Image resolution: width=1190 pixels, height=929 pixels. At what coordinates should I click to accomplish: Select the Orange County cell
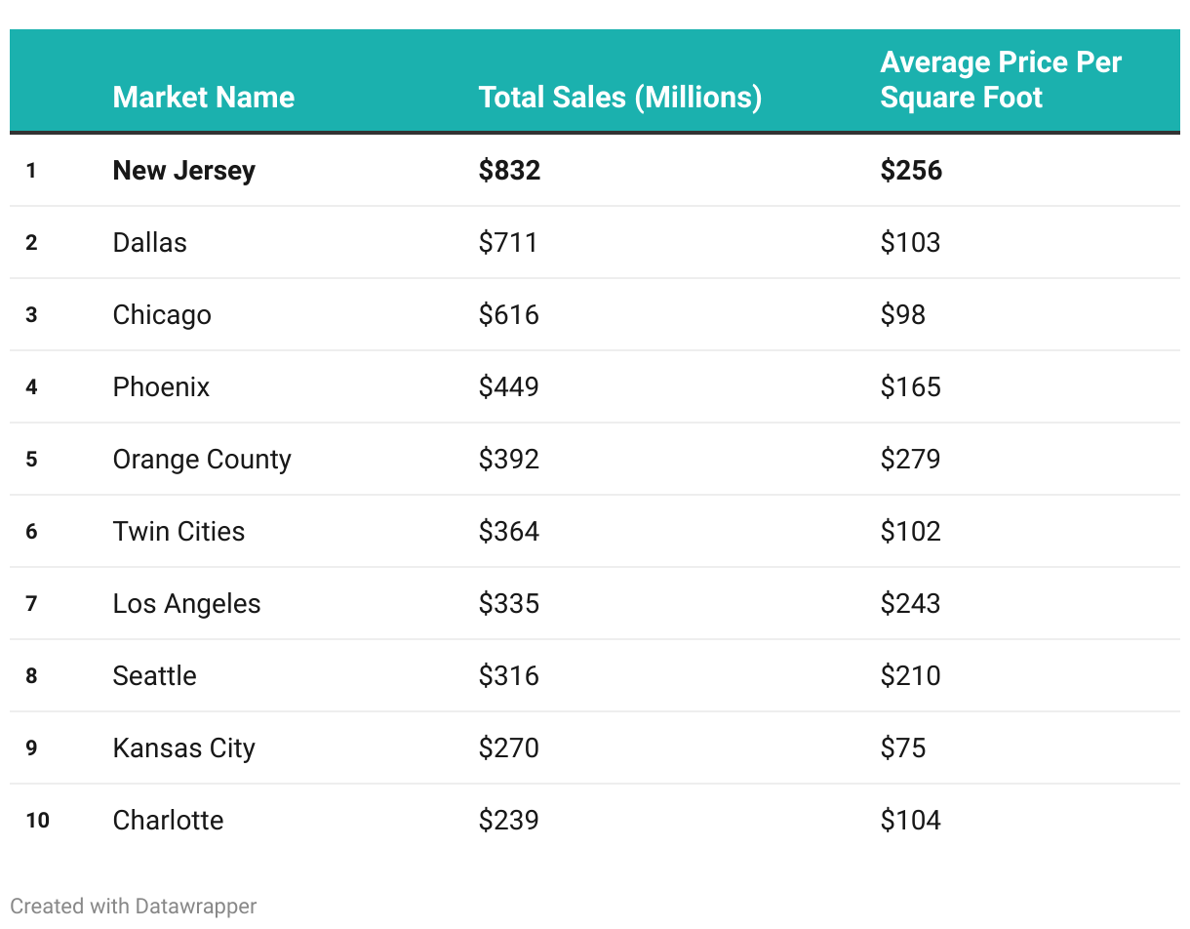[x=202, y=459]
